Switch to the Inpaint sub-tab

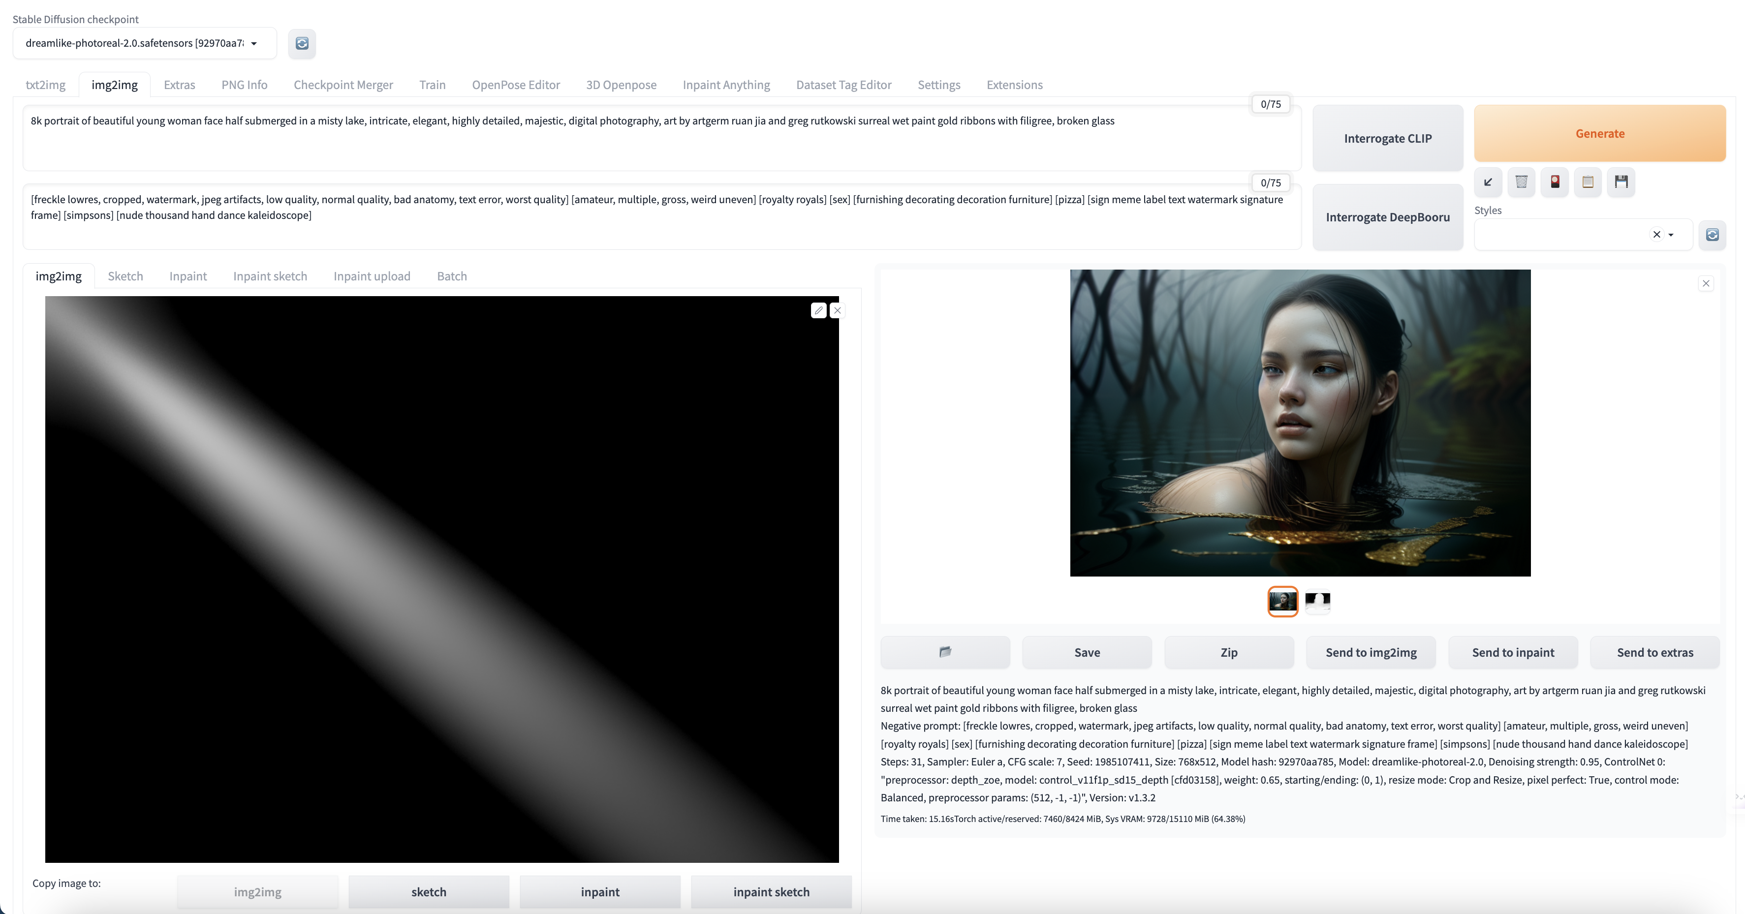188,276
